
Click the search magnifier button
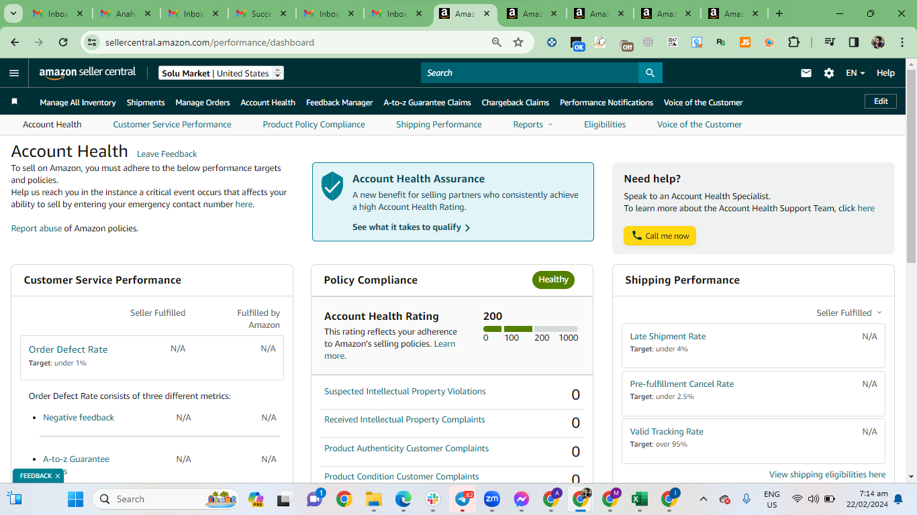click(x=650, y=72)
